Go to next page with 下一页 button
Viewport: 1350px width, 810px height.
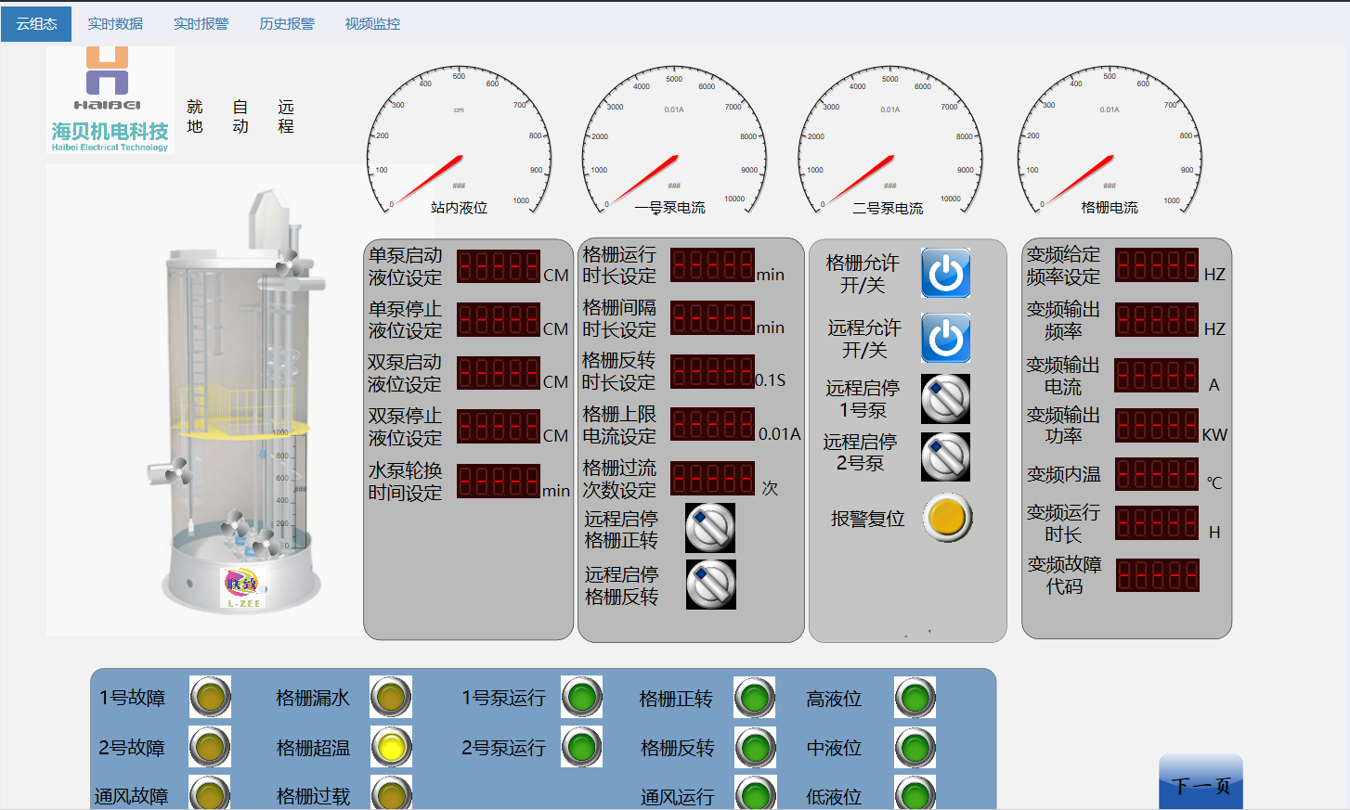pyautogui.click(x=1201, y=784)
